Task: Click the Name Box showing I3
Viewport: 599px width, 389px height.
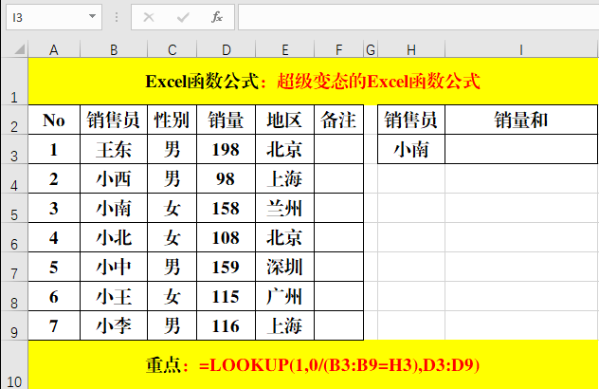Action: pyautogui.click(x=54, y=17)
